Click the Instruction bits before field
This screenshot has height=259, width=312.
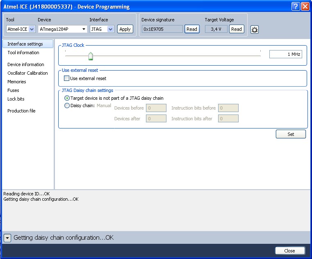point(228,108)
